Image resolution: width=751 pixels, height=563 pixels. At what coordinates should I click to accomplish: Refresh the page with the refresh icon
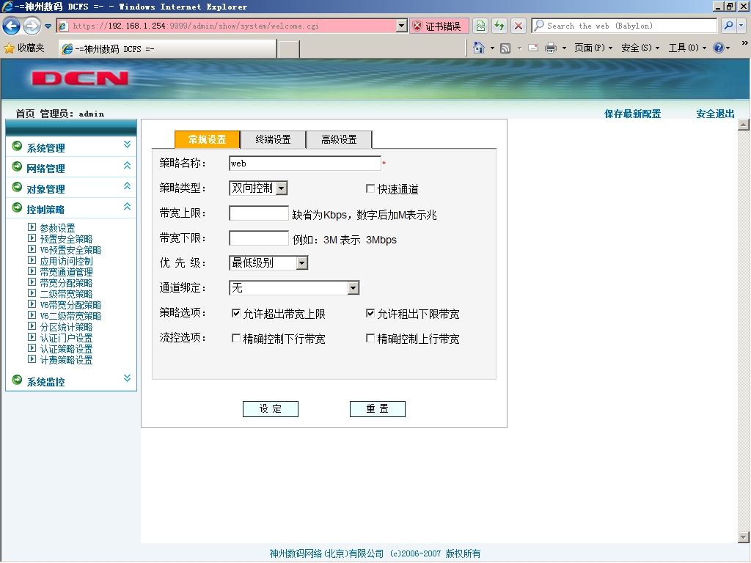499,26
